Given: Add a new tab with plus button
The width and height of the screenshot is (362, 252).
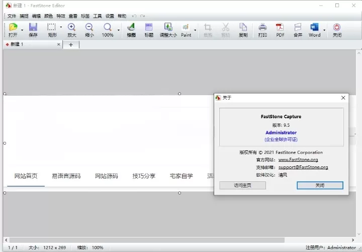Looking at the screenshot, I should pos(71,45).
